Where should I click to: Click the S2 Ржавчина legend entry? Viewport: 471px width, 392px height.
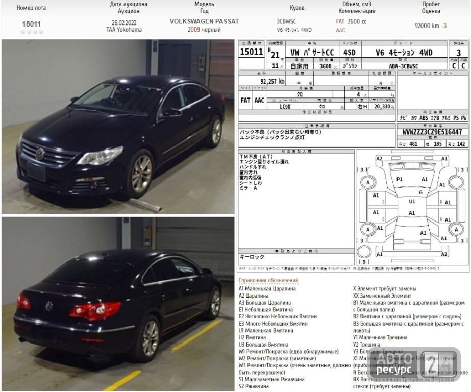click(254, 386)
